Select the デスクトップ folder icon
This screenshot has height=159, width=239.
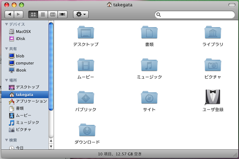pos(86,32)
